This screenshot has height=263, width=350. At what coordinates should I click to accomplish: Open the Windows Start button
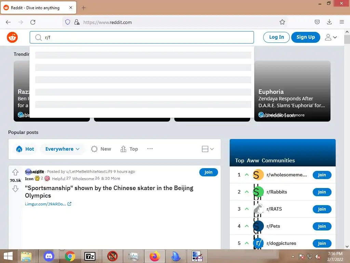(x=8, y=256)
